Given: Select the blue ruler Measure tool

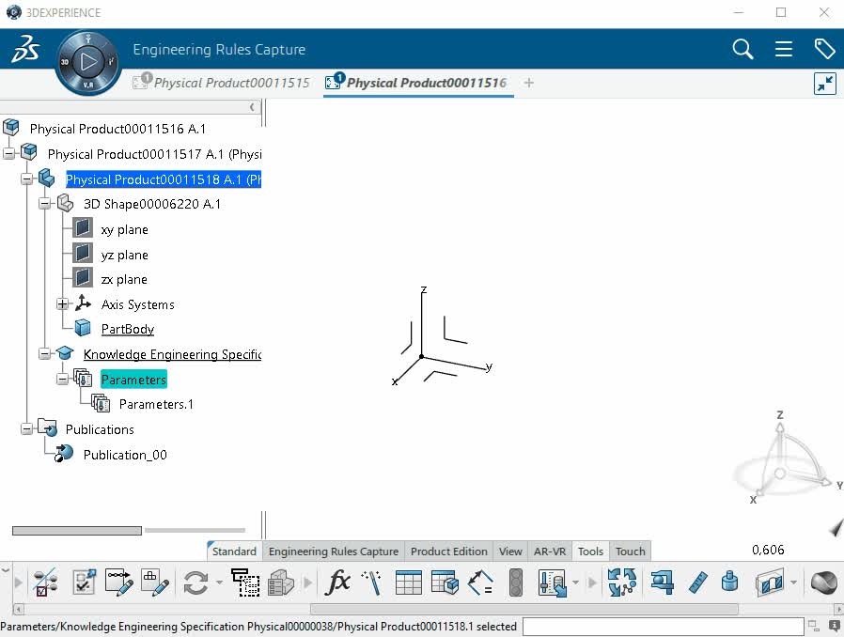Looking at the screenshot, I should (x=697, y=583).
